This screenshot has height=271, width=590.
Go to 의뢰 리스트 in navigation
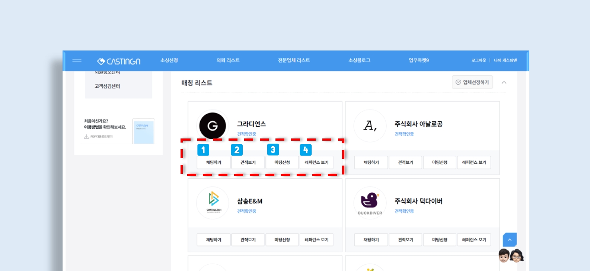click(x=228, y=61)
